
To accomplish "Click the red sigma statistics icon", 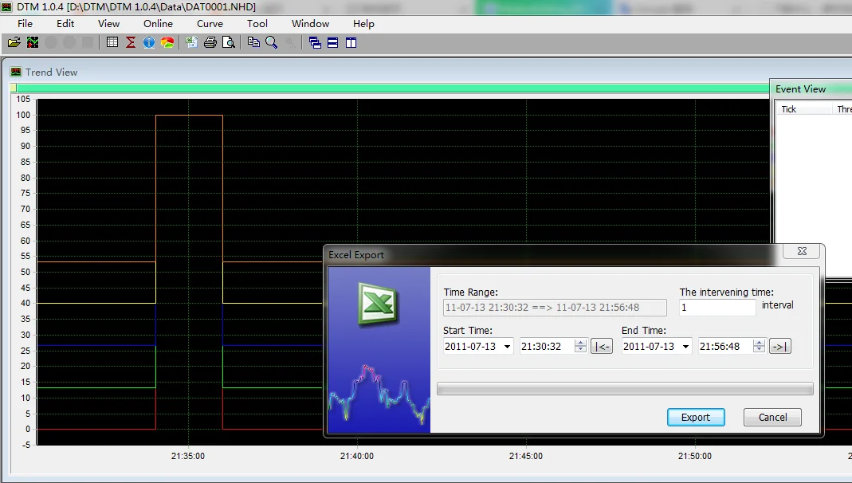I will 131,42.
